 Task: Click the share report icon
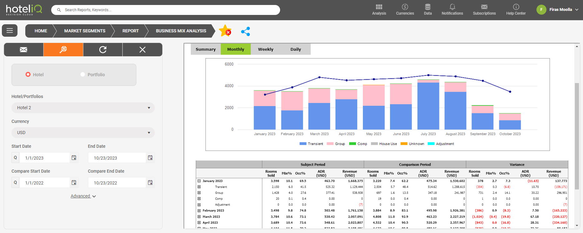[245, 31]
